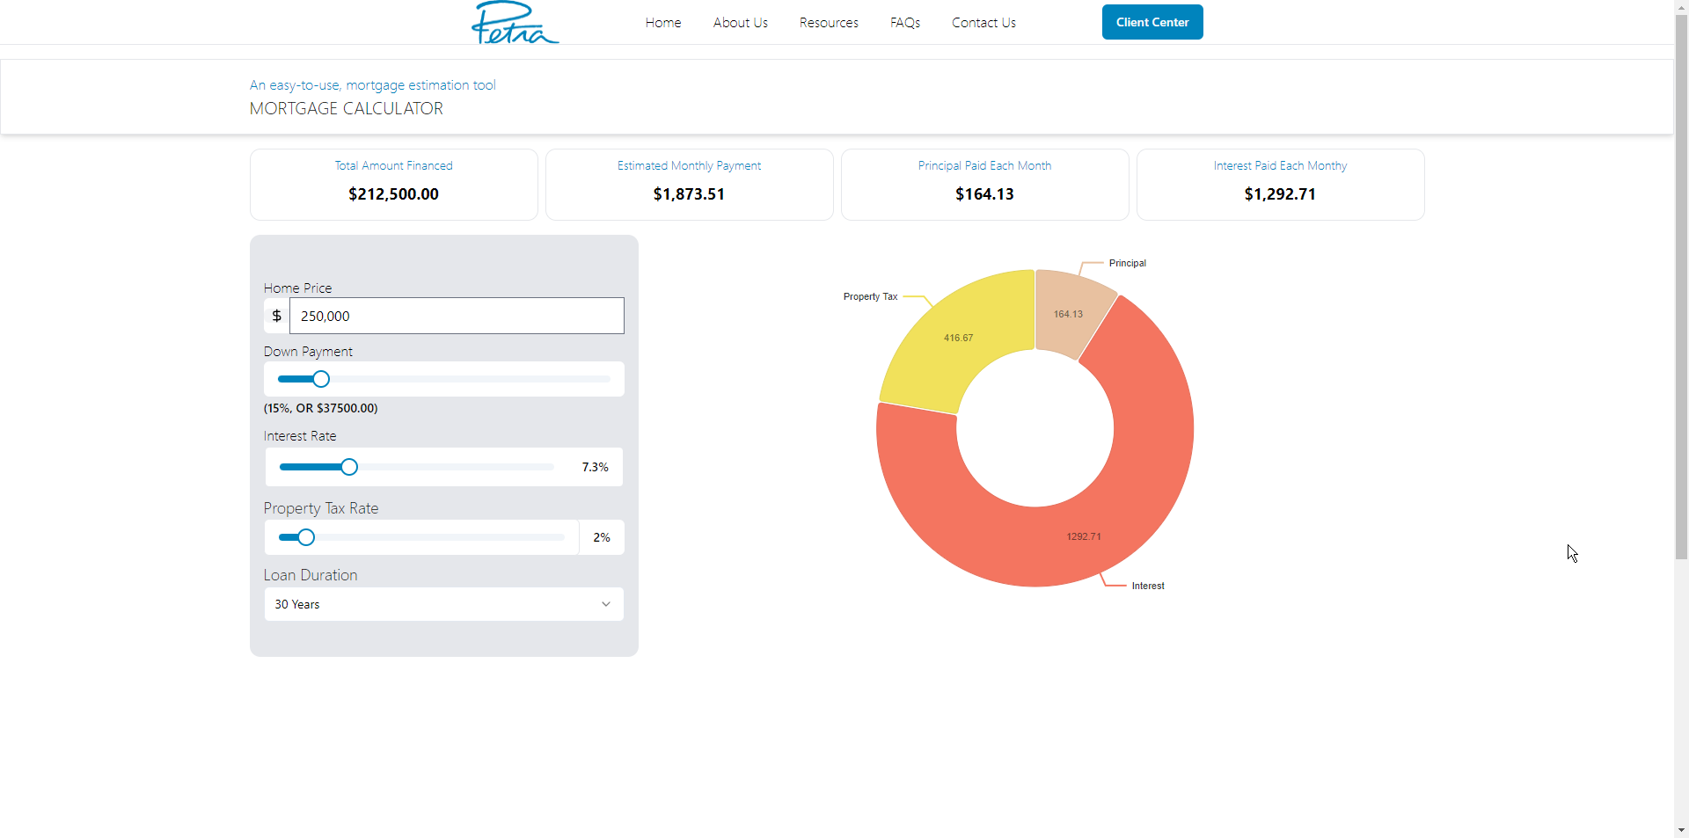
Task: Click the Total Amount Financed card
Action: (394, 185)
